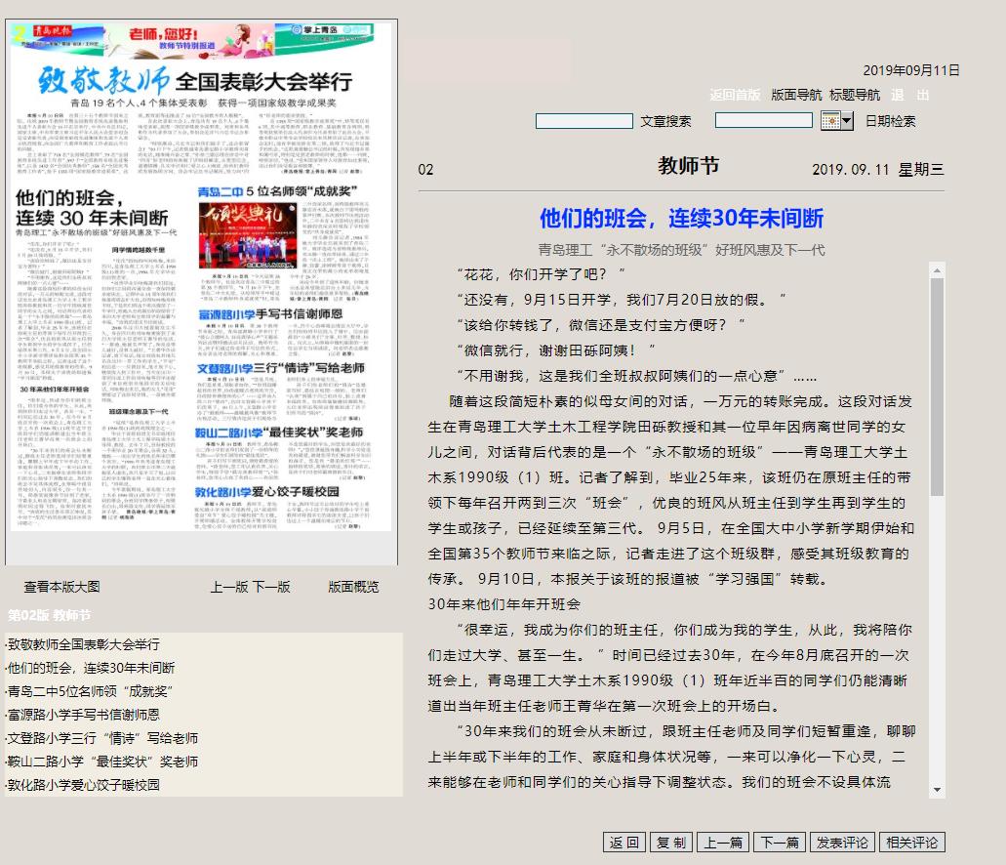
Task: Open 标题导航 title navigation menu
Action: (855, 95)
